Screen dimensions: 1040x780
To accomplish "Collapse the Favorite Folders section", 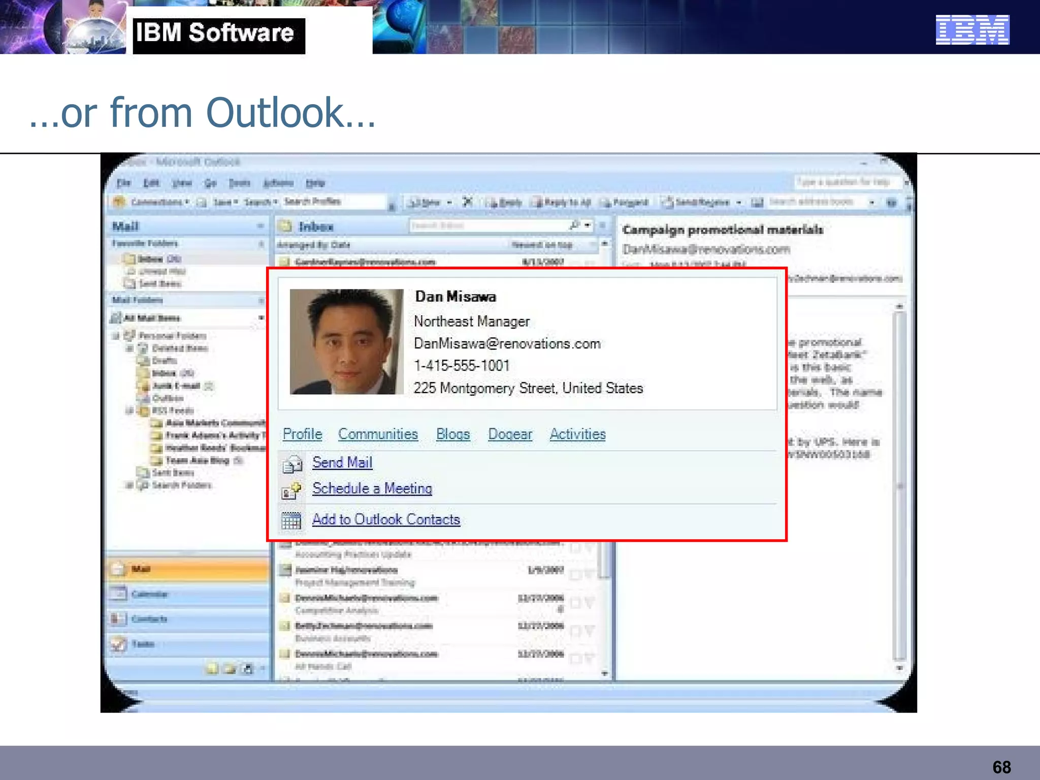I will tap(261, 244).
